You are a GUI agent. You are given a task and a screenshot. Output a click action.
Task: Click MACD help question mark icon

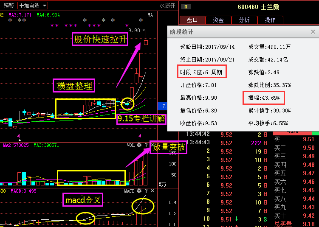146,191
